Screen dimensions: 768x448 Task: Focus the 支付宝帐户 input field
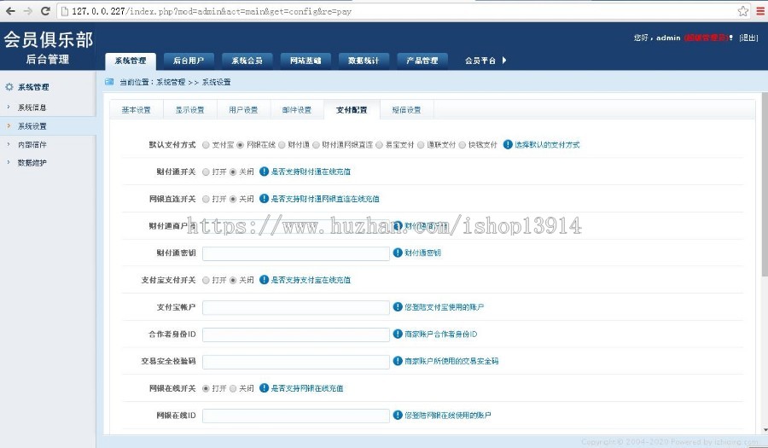point(296,307)
